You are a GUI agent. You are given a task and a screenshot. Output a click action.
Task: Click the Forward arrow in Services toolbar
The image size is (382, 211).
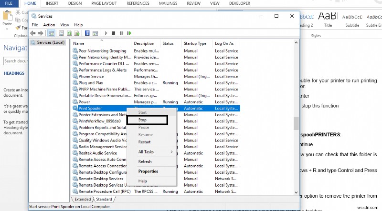41,33
